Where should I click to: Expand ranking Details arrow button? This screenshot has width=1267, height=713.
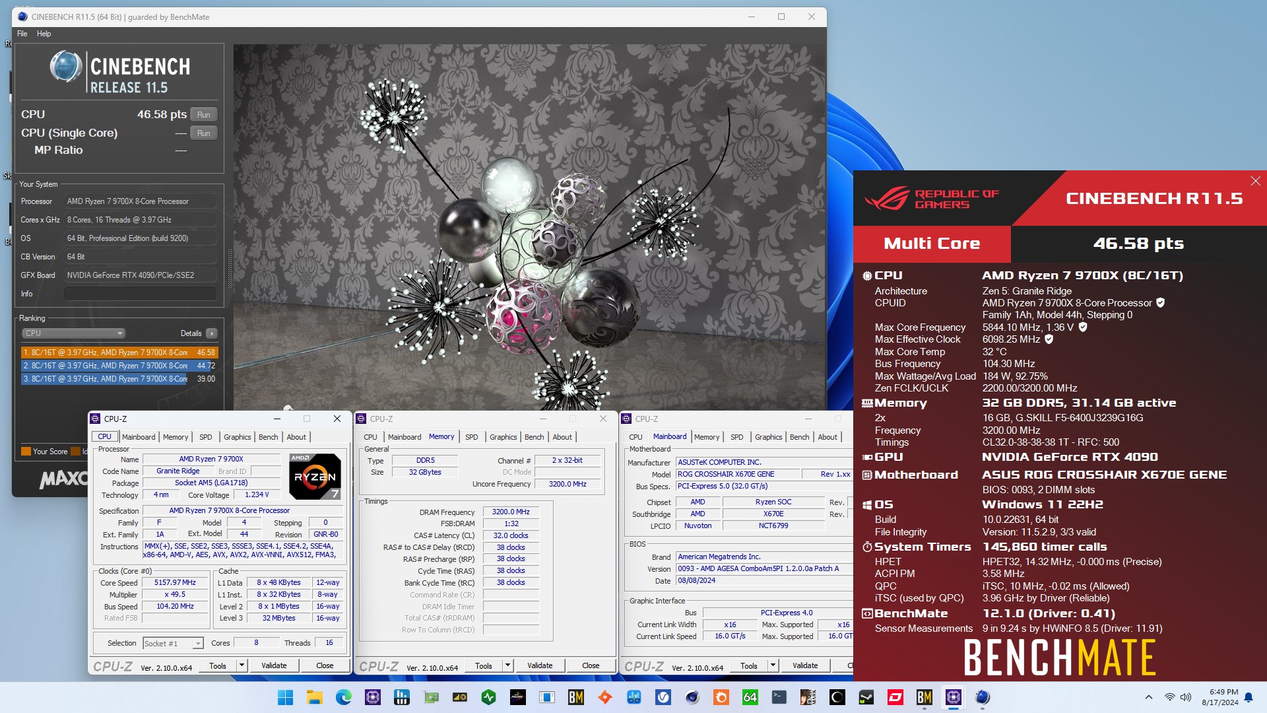click(212, 333)
